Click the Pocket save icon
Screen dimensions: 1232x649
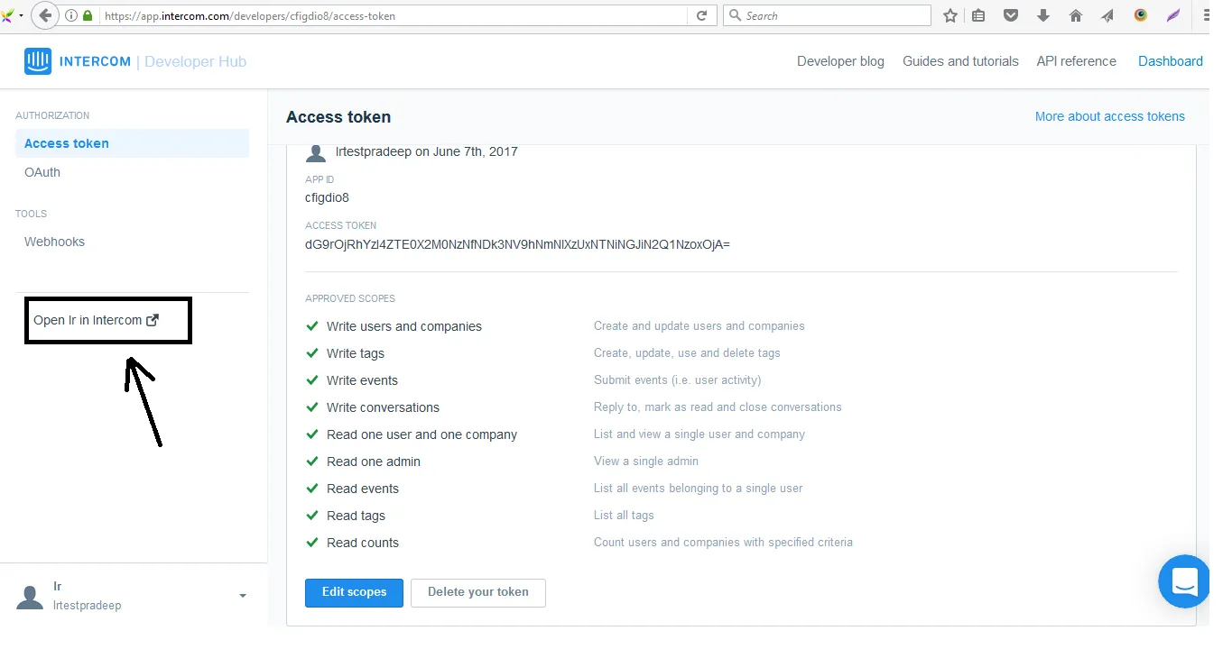(x=1011, y=15)
